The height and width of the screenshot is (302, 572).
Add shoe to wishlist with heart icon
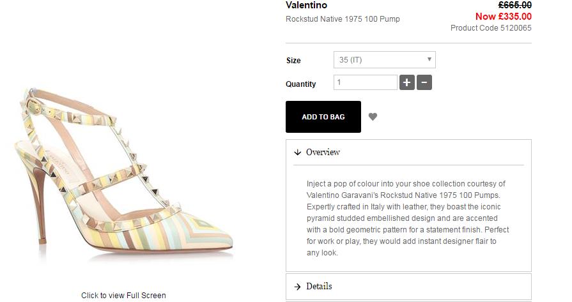(373, 117)
